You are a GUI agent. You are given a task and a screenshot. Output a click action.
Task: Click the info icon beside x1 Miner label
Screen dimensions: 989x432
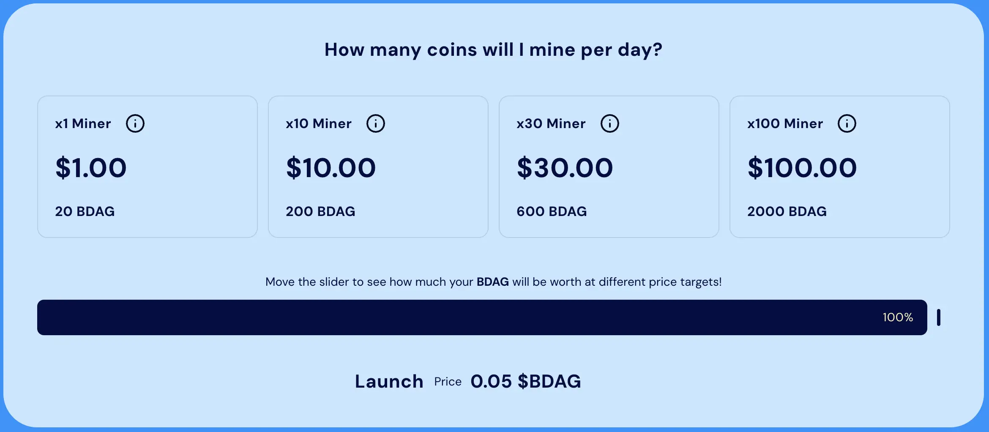click(135, 123)
